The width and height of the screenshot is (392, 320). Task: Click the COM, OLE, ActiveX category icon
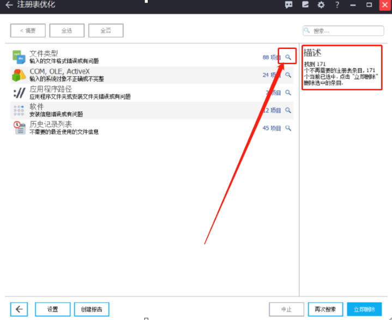click(x=19, y=75)
